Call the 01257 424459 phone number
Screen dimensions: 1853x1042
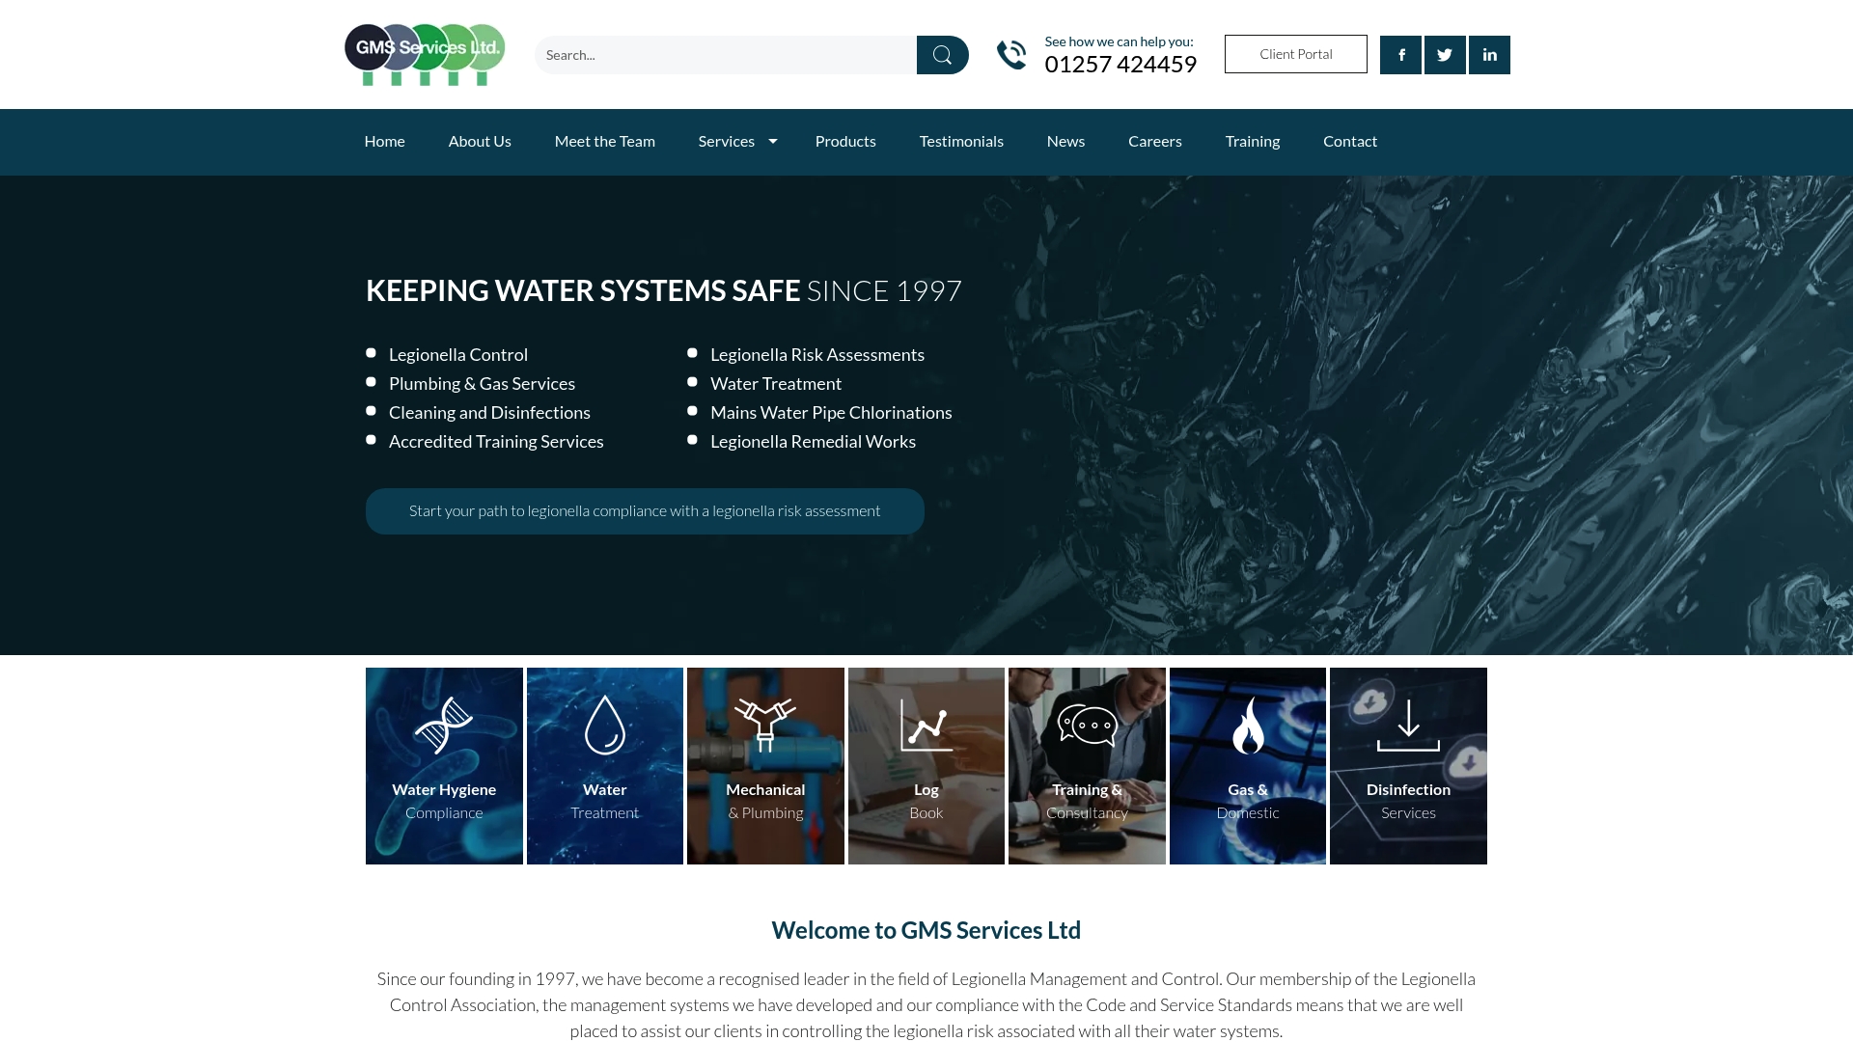(x=1120, y=65)
